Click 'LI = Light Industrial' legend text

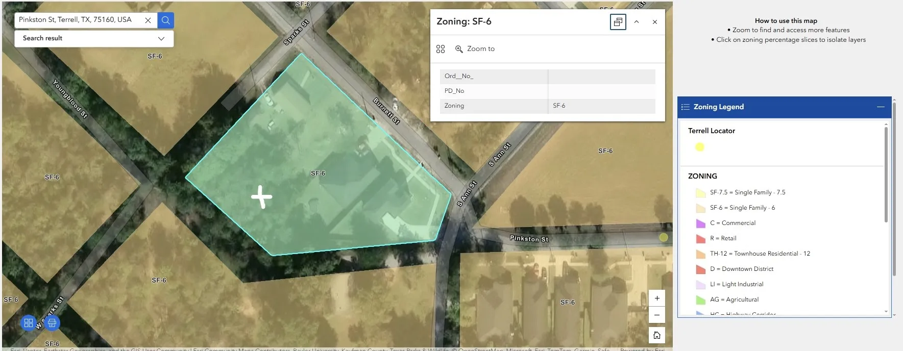click(x=737, y=285)
